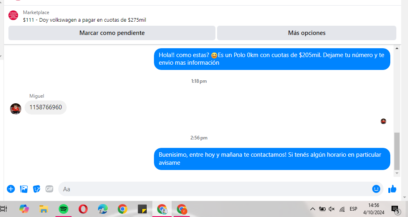Click the chat scrollbar down arrow

pos(397,173)
